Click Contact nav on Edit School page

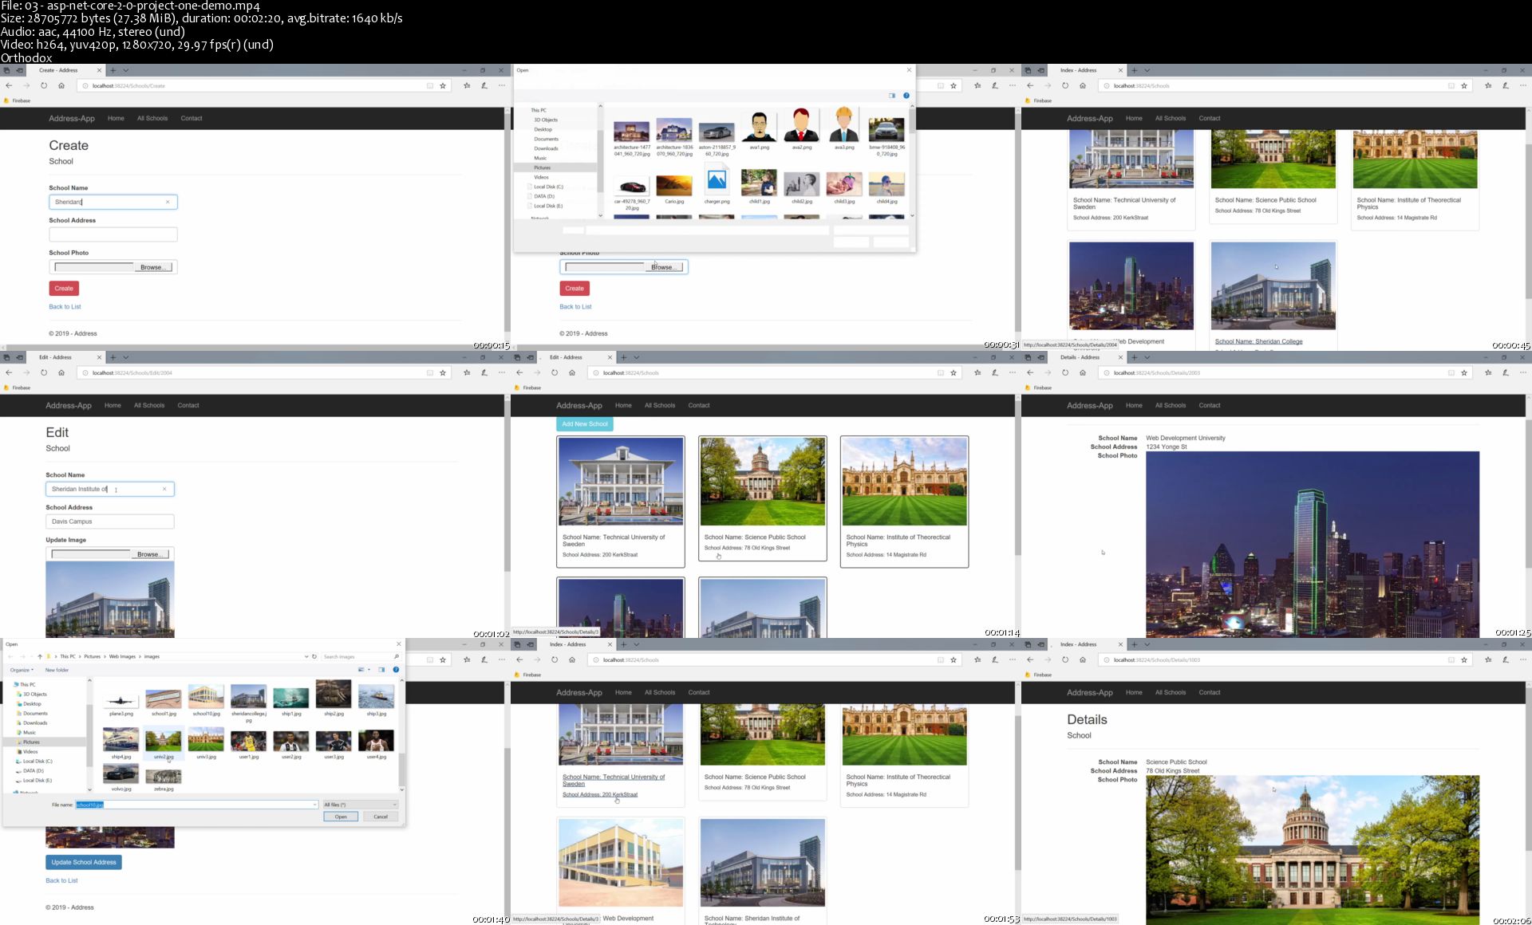click(x=188, y=405)
